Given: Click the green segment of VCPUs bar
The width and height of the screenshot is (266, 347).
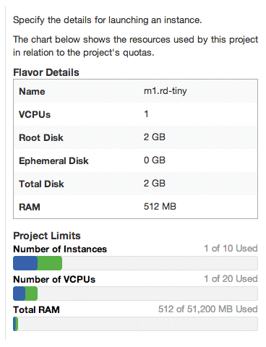Looking at the screenshot, I should click(x=31, y=294).
